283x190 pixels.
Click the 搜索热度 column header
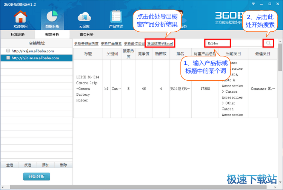[129, 54]
